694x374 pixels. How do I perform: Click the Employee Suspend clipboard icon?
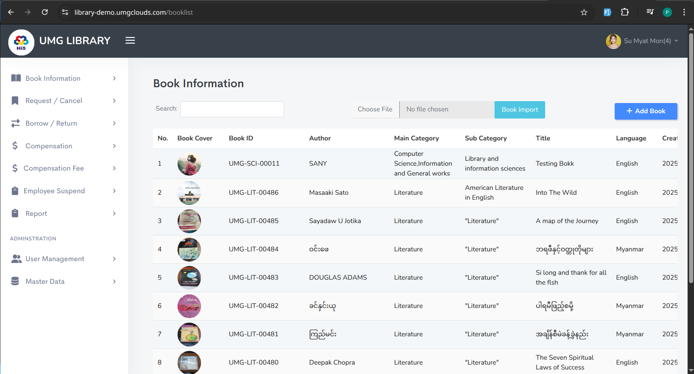click(15, 191)
